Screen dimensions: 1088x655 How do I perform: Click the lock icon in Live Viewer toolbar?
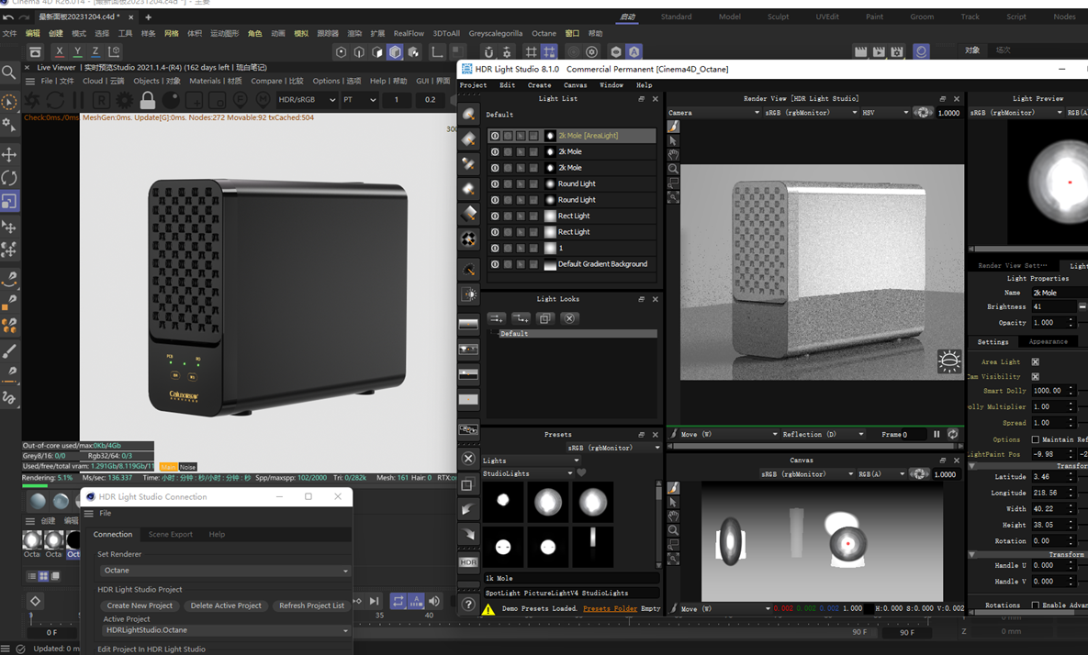[147, 101]
